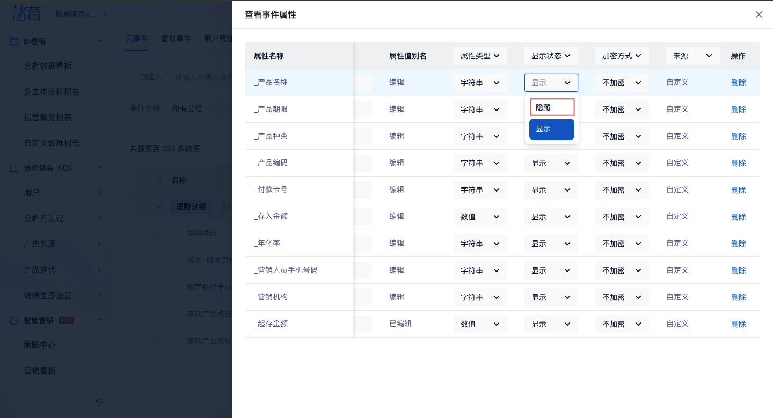Close the 查看事件属性 panel

pos(759,14)
